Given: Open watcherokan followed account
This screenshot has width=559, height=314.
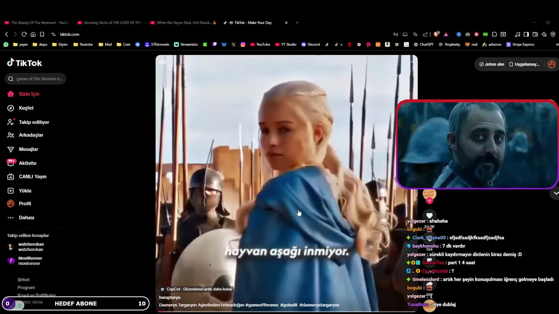Looking at the screenshot, I should pos(25,247).
